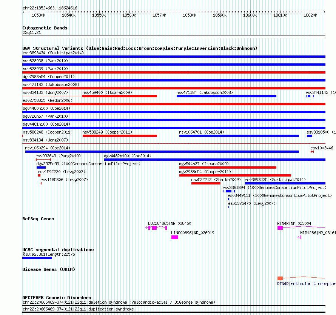Viewport: 336px width, 315px height.
Task: Click the dgv4482n100 (Coe2014) label
Action: pos(128,156)
